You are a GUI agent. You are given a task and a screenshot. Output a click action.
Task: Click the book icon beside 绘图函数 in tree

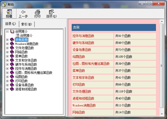pos(12,77)
